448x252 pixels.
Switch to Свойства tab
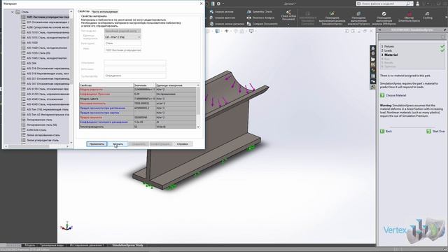pyautogui.click(x=84, y=11)
